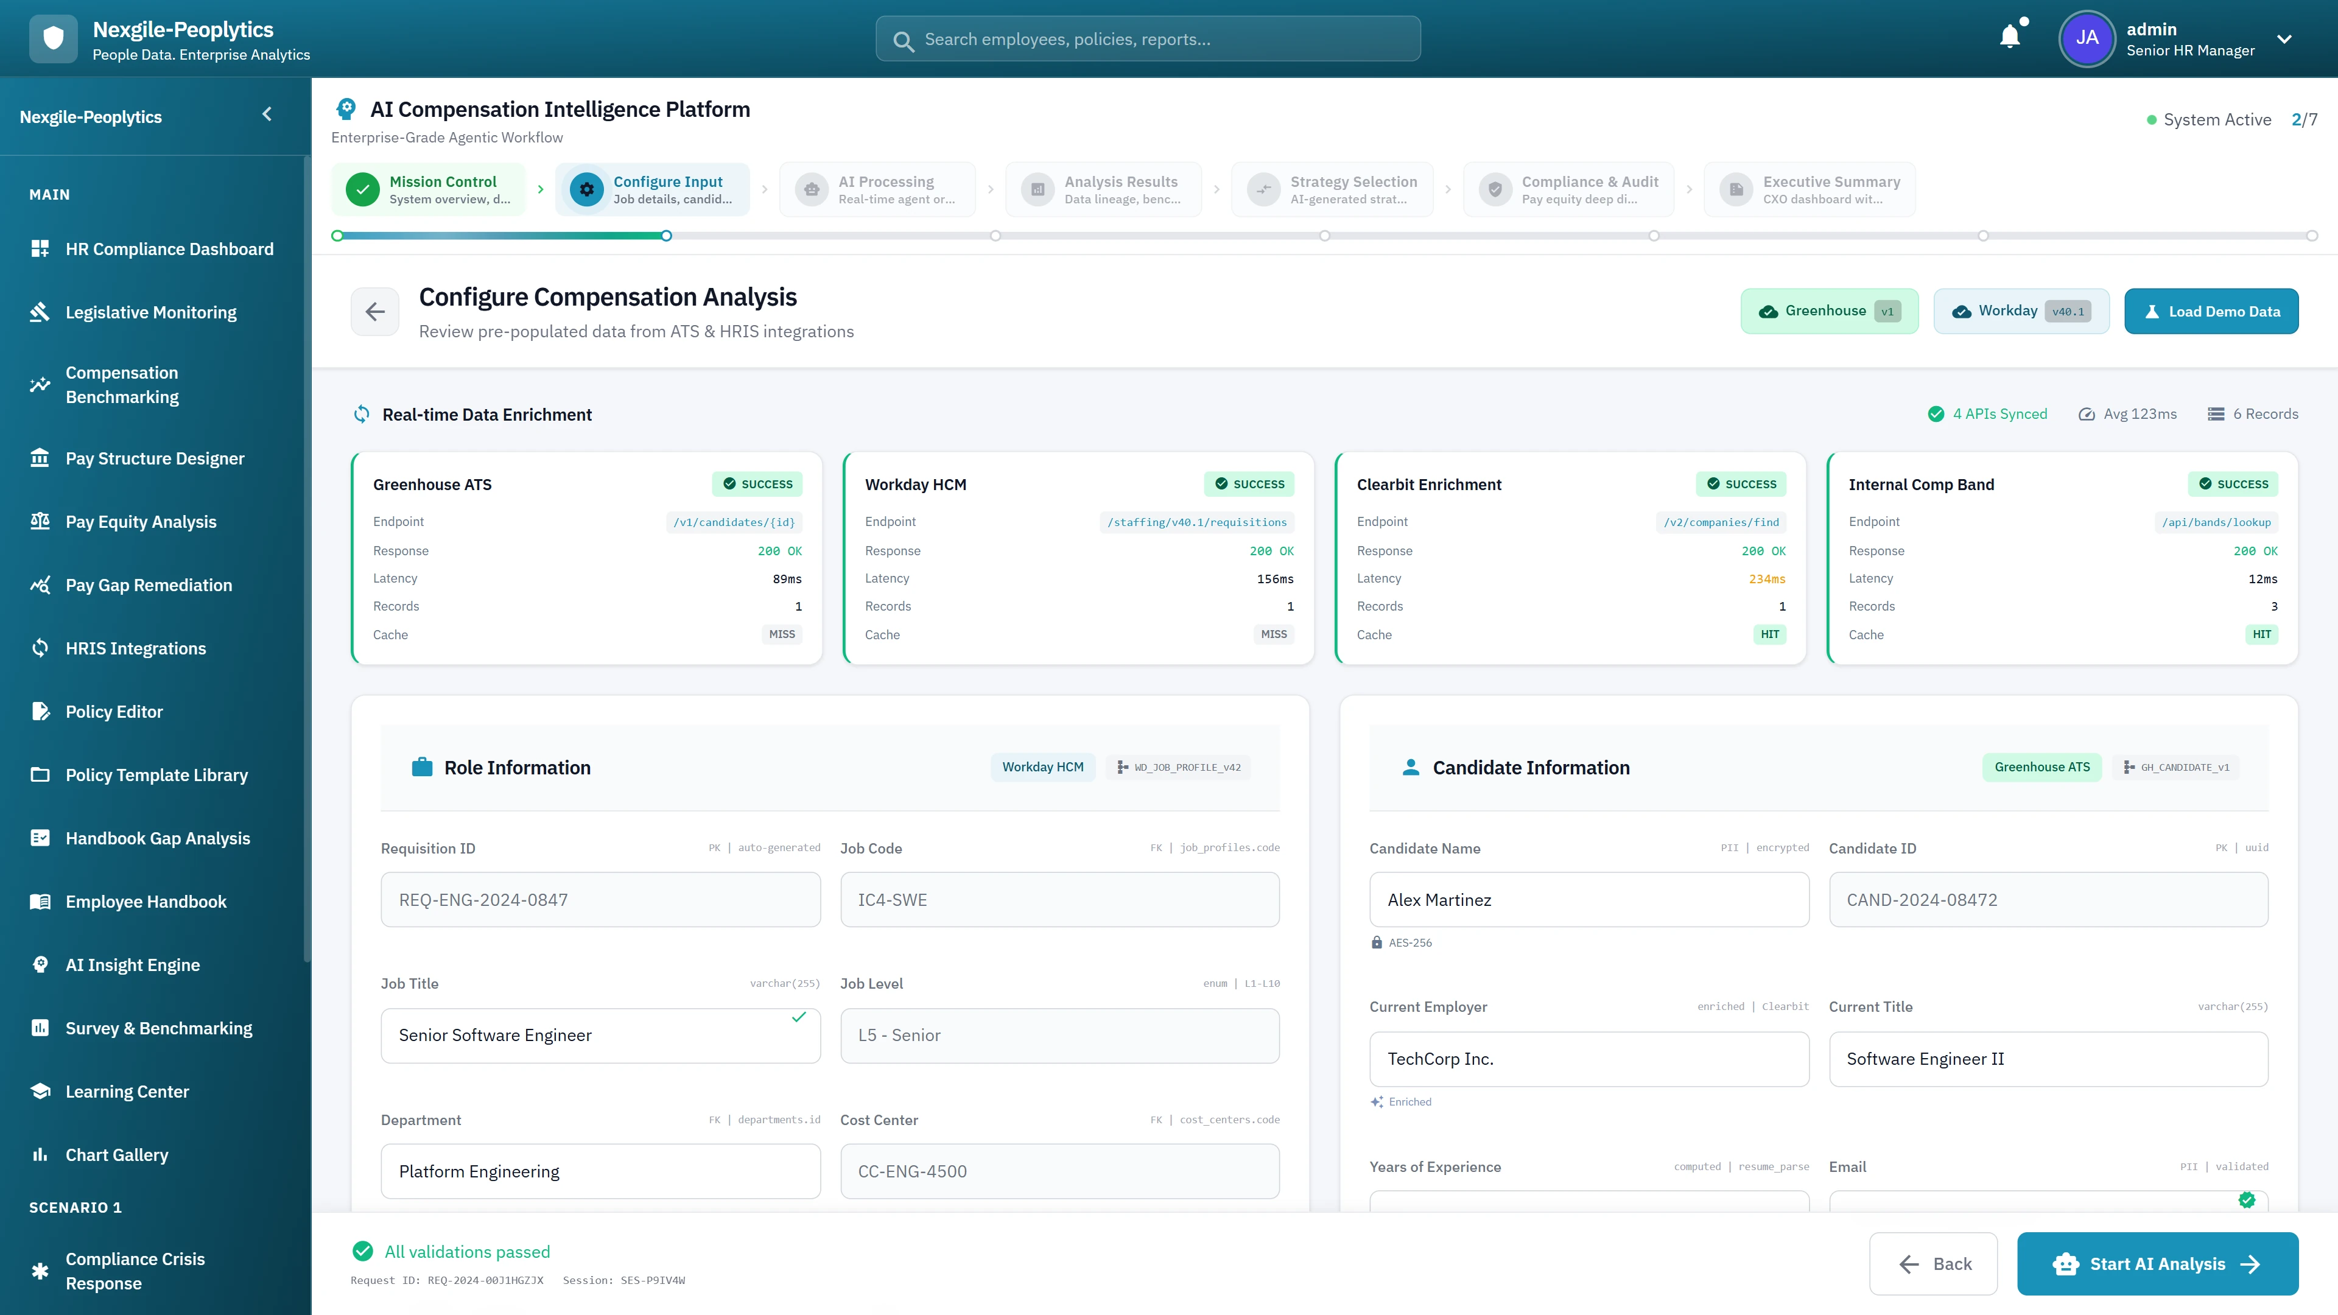Launch the Policy Editor
The image size is (2338, 1315).
pyautogui.click(x=113, y=712)
